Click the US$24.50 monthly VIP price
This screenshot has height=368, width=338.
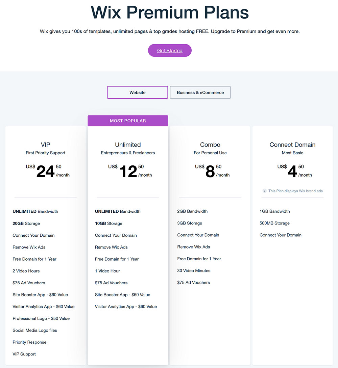tap(47, 171)
